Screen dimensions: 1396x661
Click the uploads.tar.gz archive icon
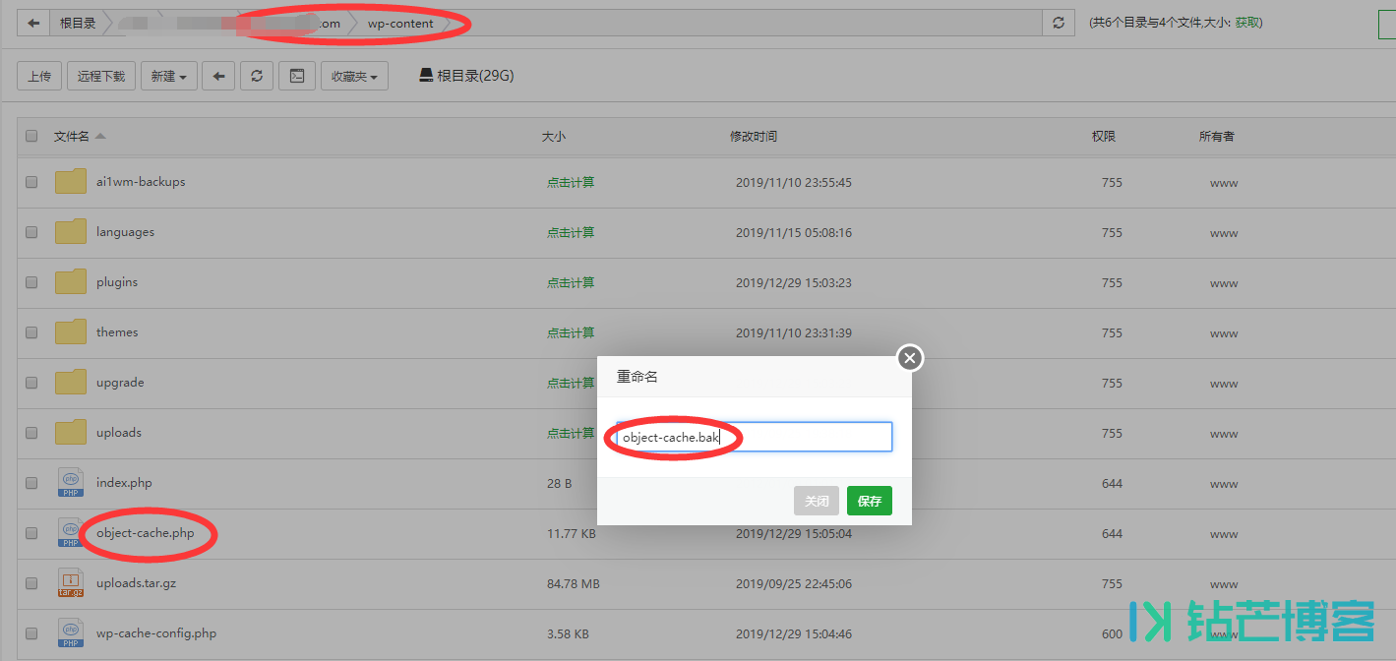coord(71,583)
